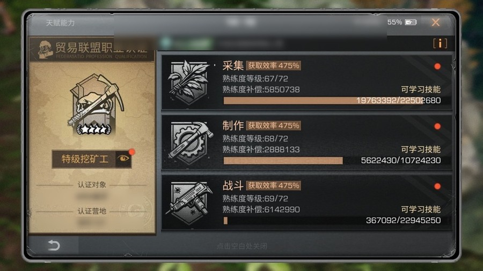Open 可学习技能 for the 制作 skill

coord(420,149)
